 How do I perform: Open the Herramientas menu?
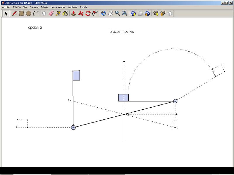tap(58, 7)
